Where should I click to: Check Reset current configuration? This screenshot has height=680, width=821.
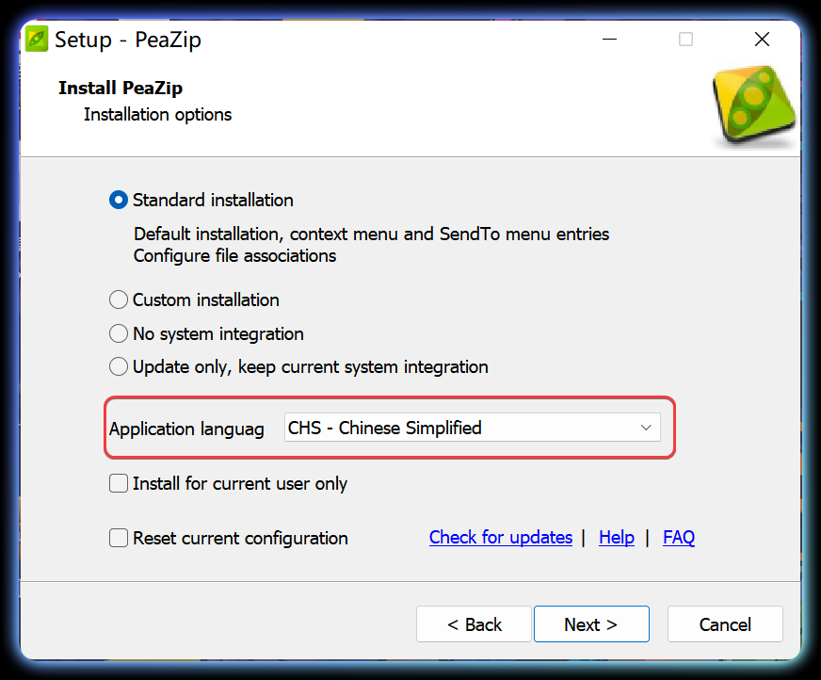tap(118, 538)
